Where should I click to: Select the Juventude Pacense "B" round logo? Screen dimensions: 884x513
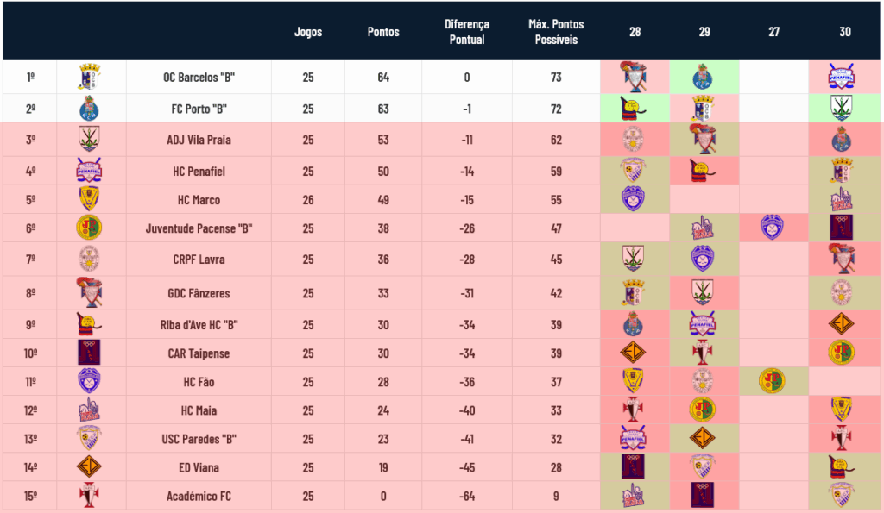[89, 228]
